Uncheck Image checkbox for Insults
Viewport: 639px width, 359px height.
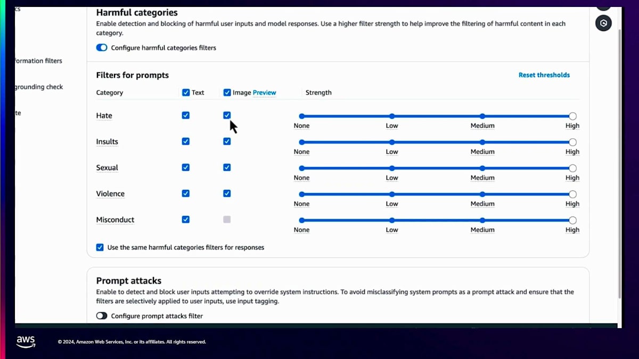227,141
